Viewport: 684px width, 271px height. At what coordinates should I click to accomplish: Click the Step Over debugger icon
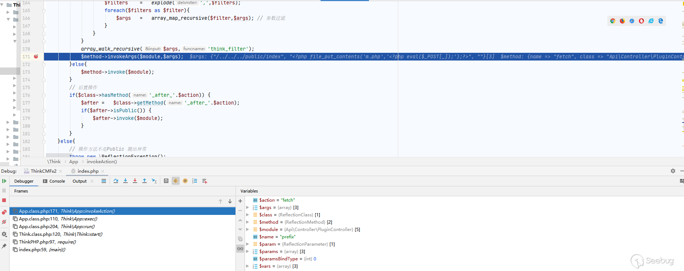pos(116,181)
